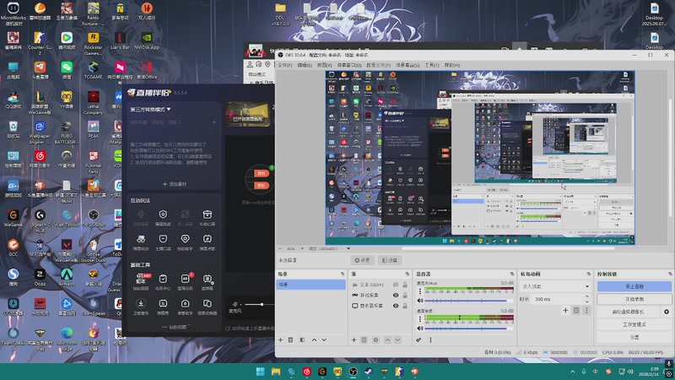
Task: Lock the display capture source
Action: 405,306
